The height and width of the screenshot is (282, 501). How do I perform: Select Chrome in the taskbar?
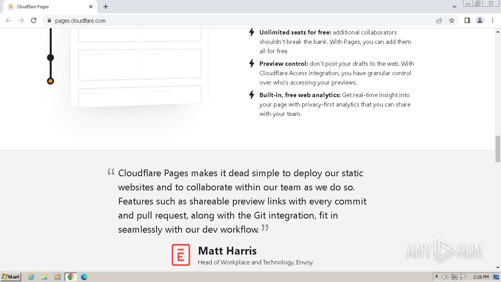click(x=71, y=277)
